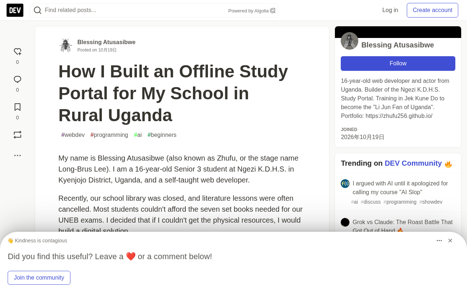Image resolution: width=467 pixels, height=292 pixels.
Task: Click the Powered by Algolia text
Action: pyautogui.click(x=248, y=11)
